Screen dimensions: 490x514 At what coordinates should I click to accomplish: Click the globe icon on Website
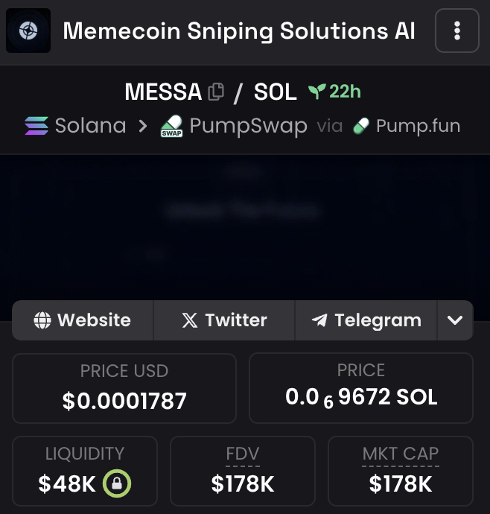[42, 320]
